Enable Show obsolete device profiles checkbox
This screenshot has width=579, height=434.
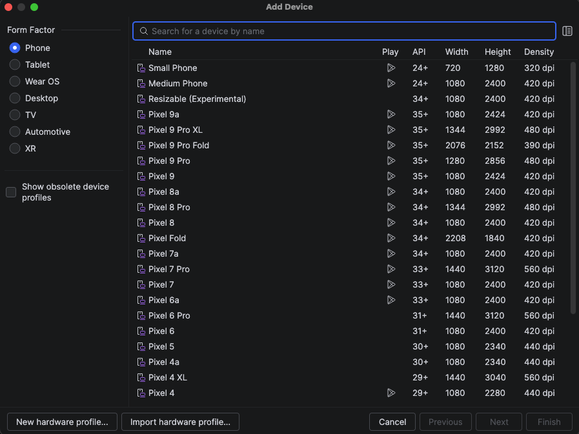(11, 192)
